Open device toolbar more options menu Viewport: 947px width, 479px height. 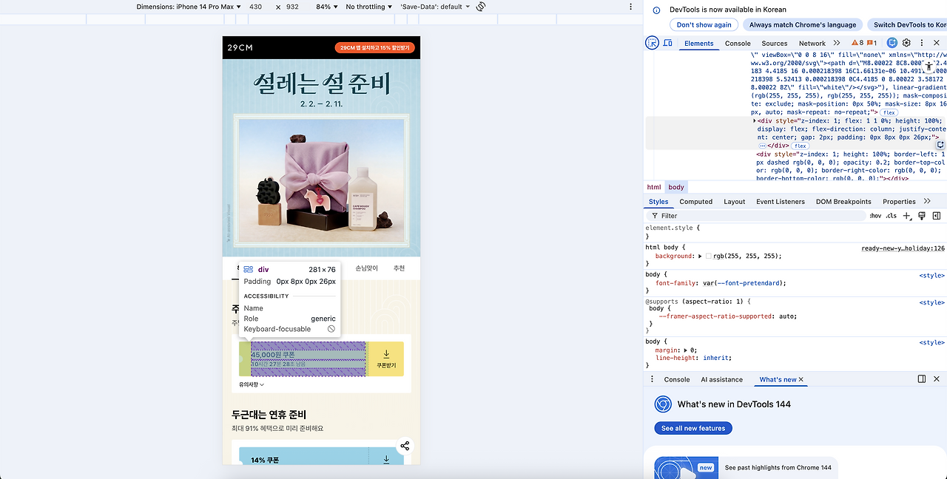coord(630,7)
